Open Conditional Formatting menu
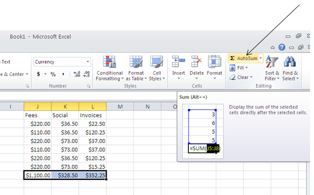Viewport: 314px width, 195px height. pyautogui.click(x=110, y=68)
